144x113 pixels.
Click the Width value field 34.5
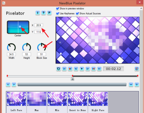point(11,54)
